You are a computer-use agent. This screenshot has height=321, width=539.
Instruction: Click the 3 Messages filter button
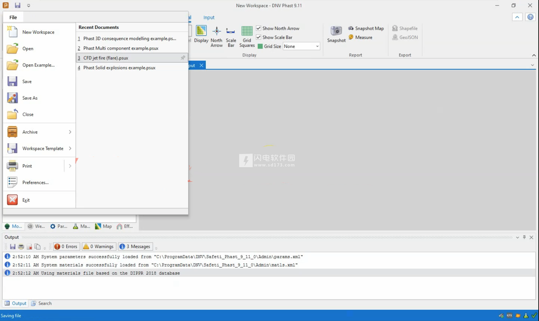point(136,247)
